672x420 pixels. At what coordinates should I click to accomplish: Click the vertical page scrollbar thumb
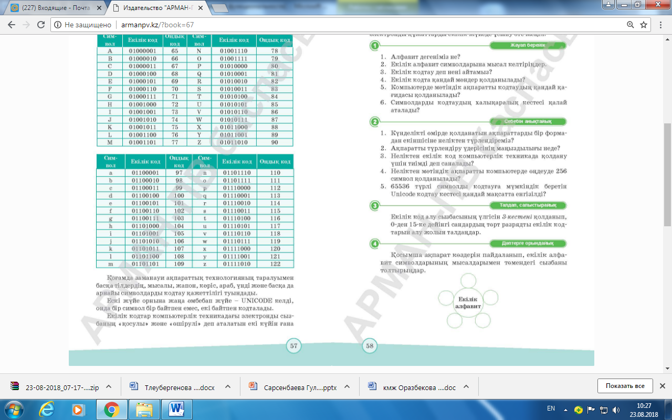(x=667, y=175)
